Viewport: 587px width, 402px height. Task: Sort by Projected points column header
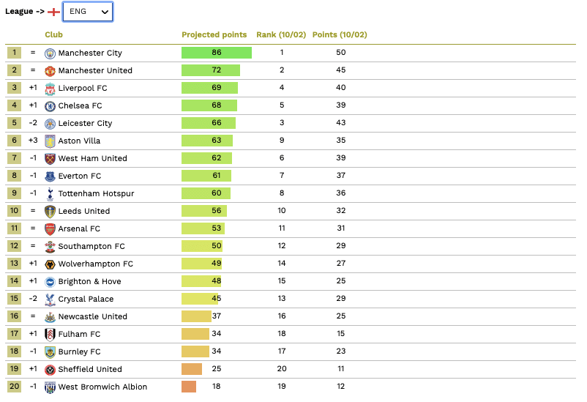(x=214, y=35)
